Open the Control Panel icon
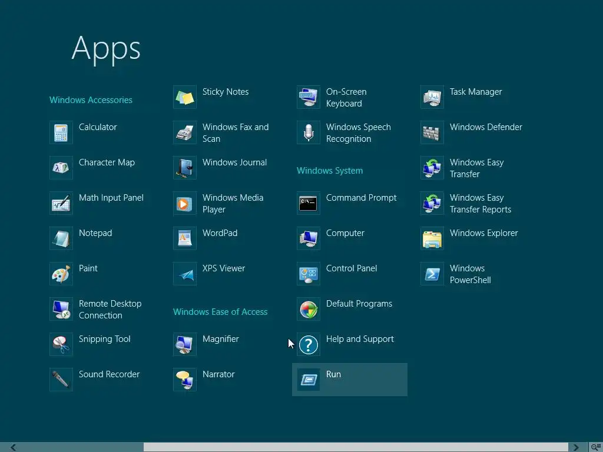Viewport: 603px width, 452px height. click(309, 274)
